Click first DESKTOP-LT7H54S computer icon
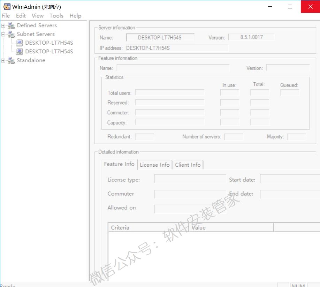 tap(20, 43)
